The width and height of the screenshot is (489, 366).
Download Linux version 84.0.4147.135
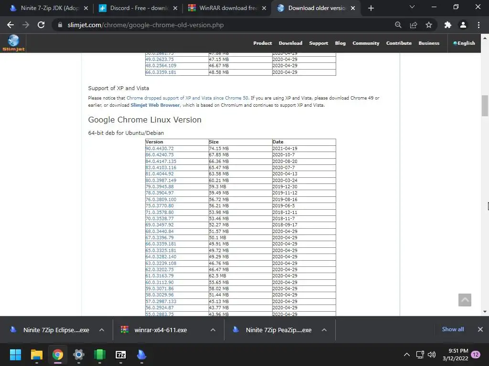tap(160, 161)
